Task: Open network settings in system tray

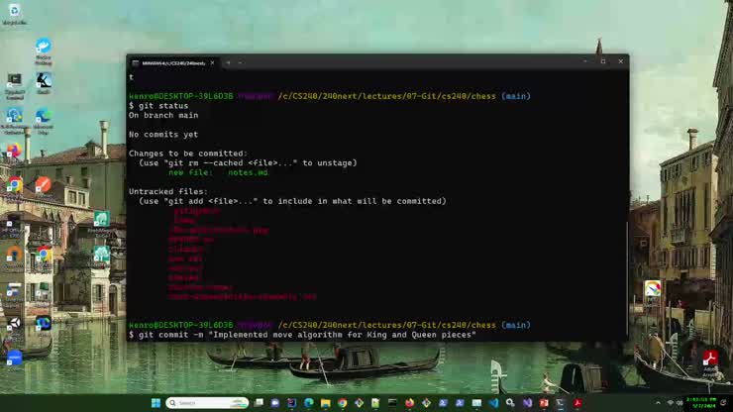Action: [x=671, y=403]
